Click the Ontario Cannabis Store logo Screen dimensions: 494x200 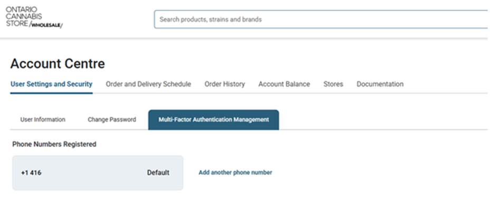click(x=34, y=17)
